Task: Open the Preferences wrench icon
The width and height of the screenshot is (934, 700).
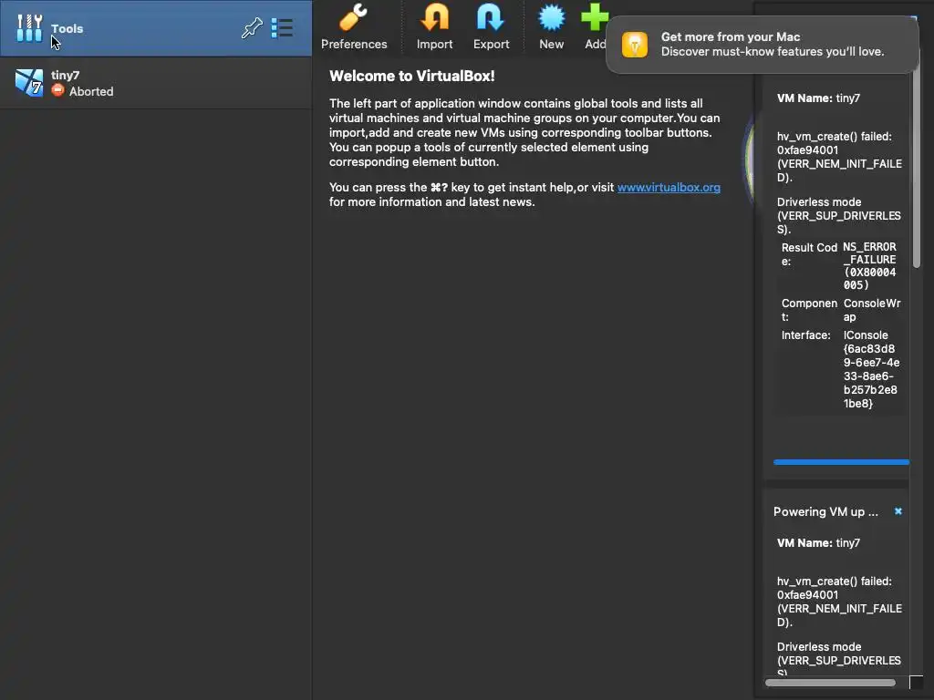Action: pos(353,17)
